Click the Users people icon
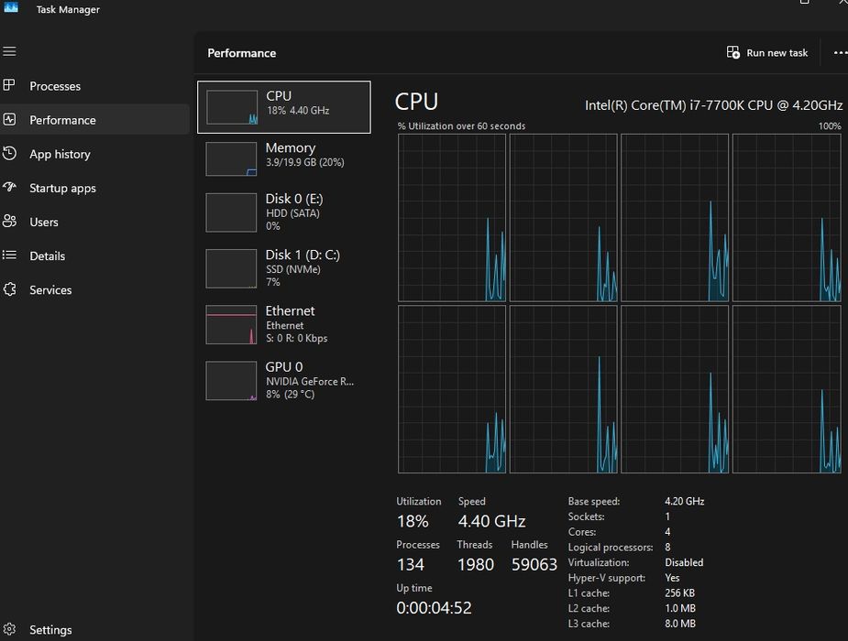The height and width of the screenshot is (641, 848). coord(9,222)
